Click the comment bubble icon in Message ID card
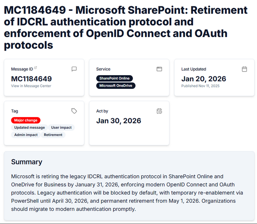257x224 pixels. point(74,69)
